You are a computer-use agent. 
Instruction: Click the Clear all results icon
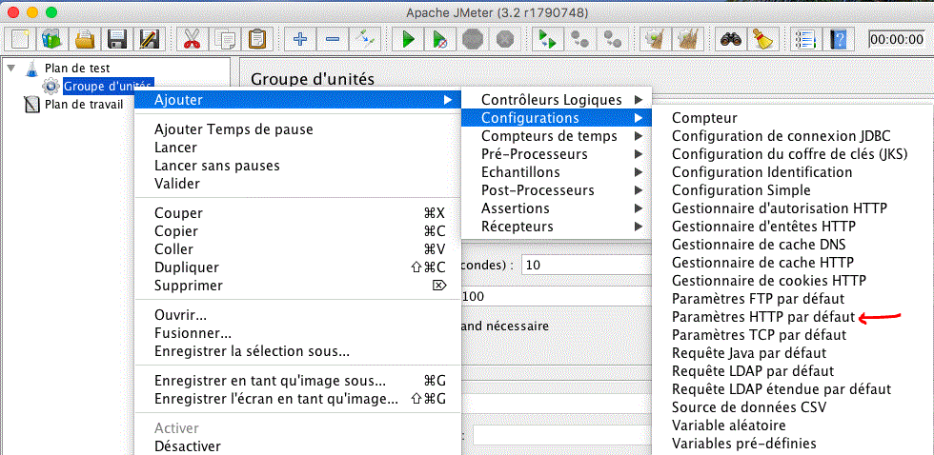[x=687, y=40]
